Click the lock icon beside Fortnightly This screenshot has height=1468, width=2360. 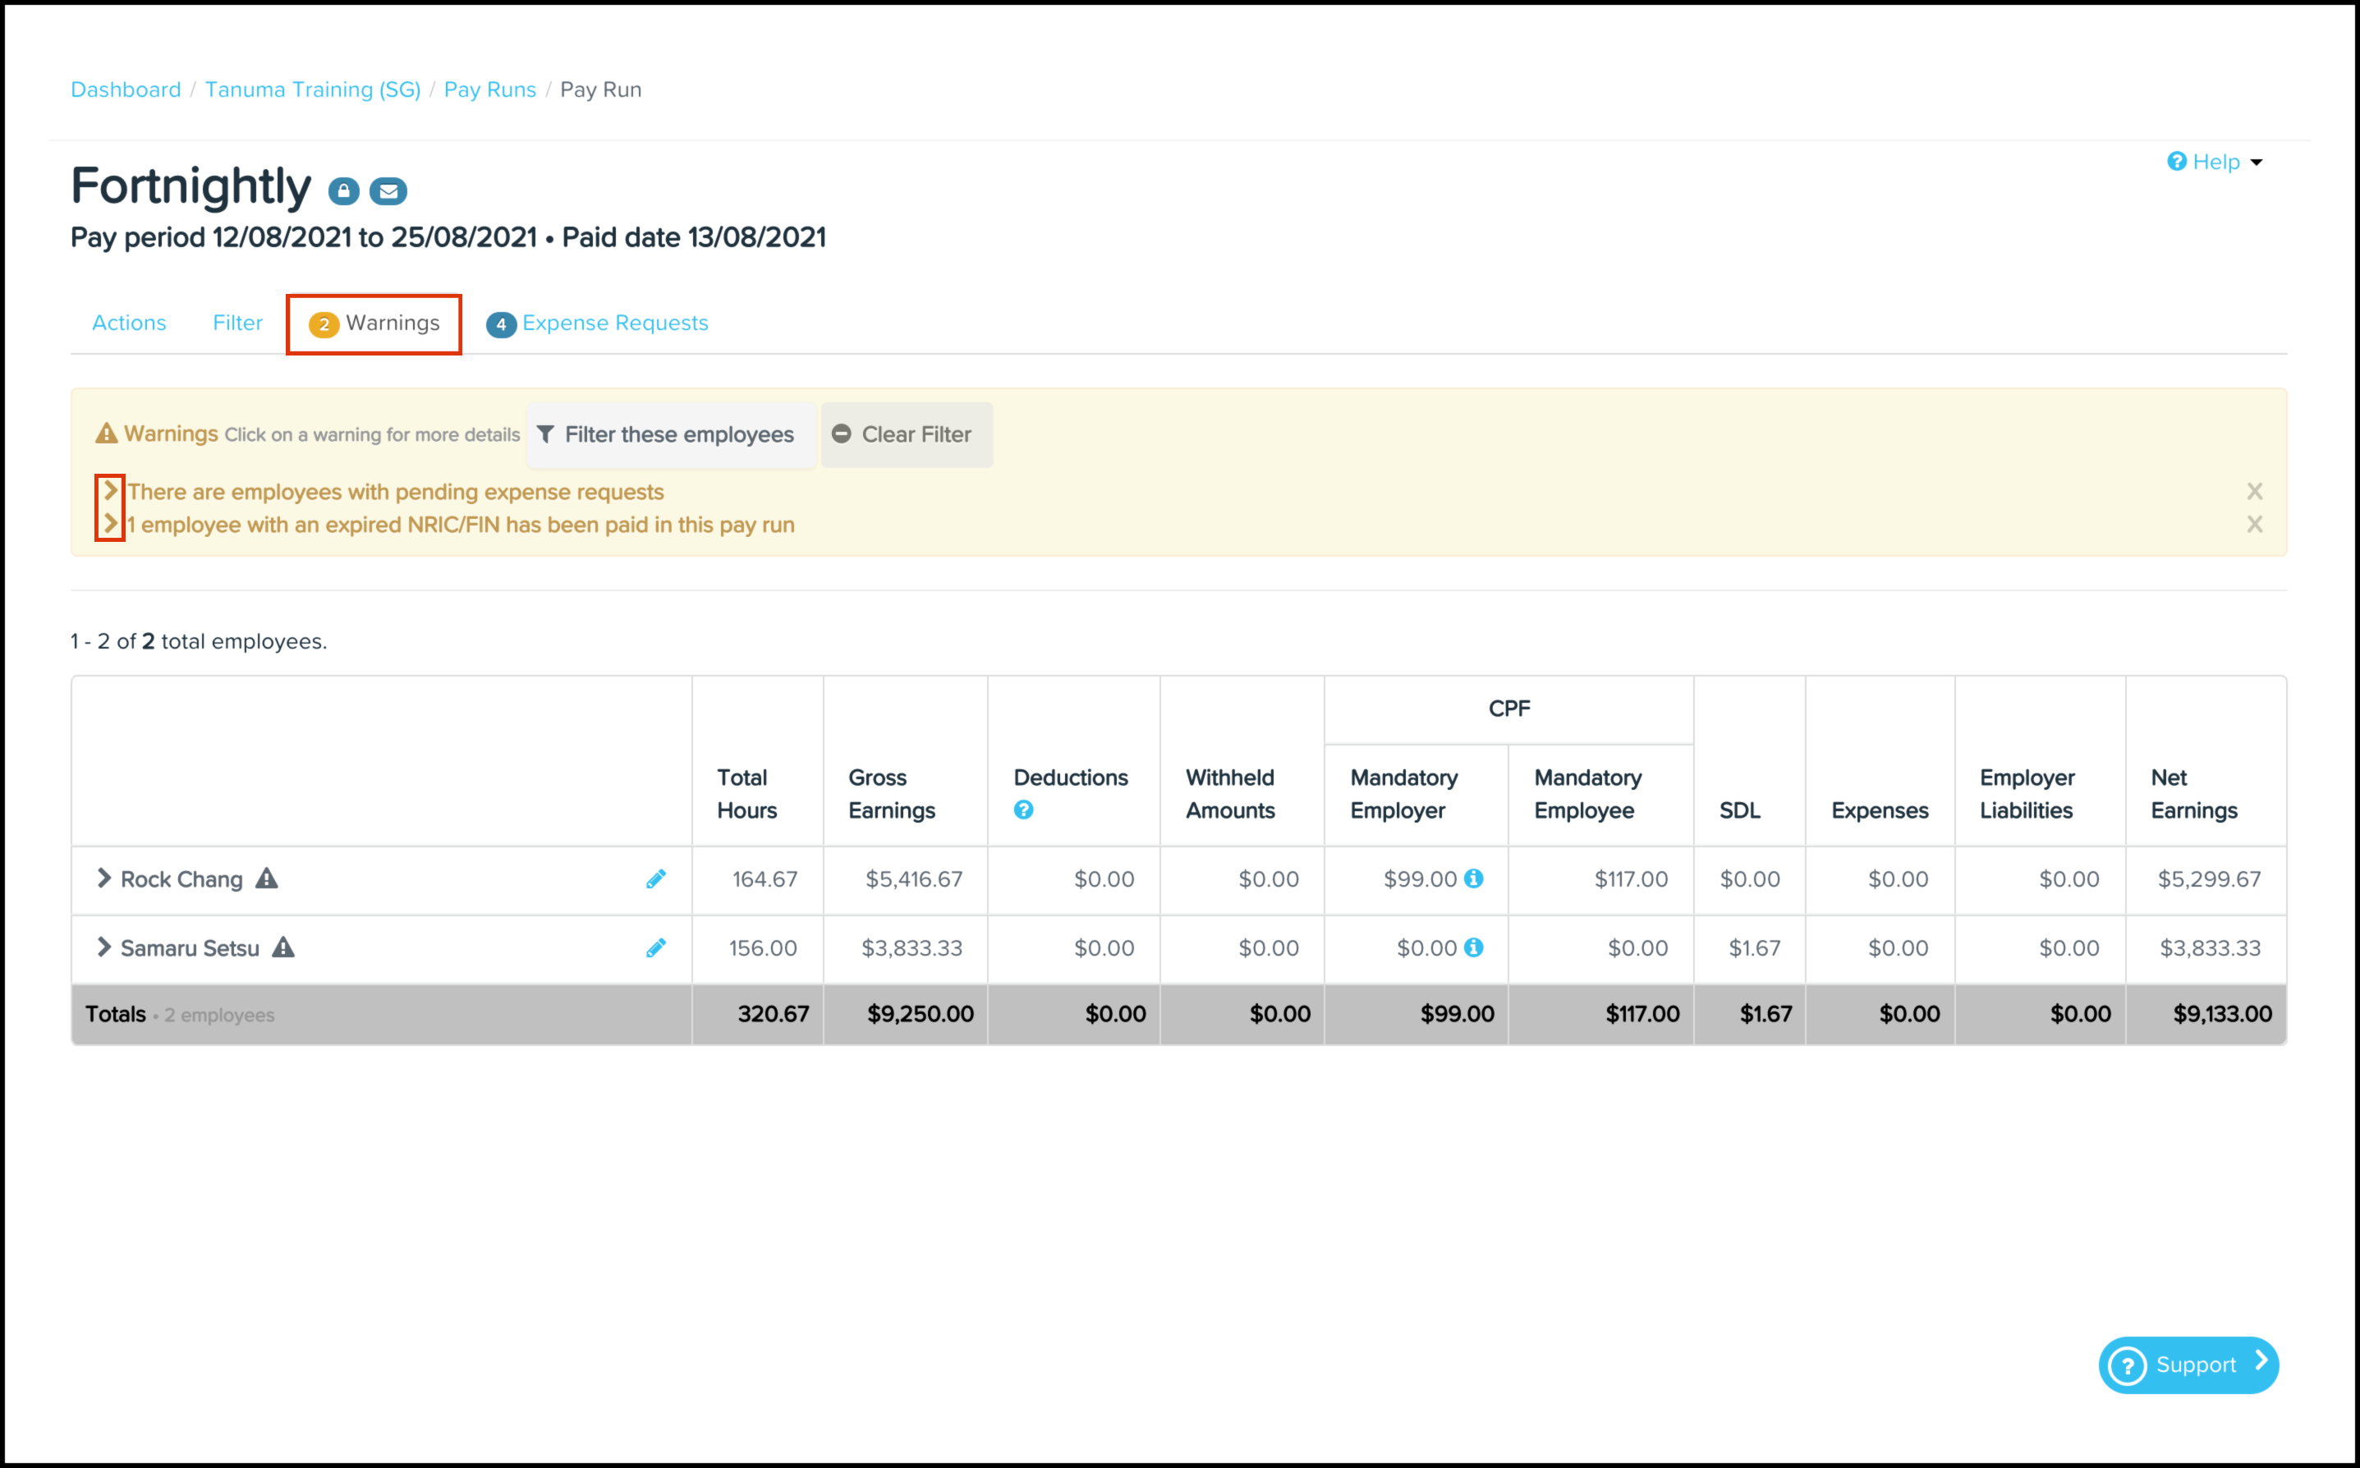(x=344, y=191)
